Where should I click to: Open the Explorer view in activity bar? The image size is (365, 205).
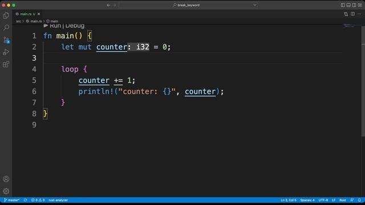pos(6,15)
